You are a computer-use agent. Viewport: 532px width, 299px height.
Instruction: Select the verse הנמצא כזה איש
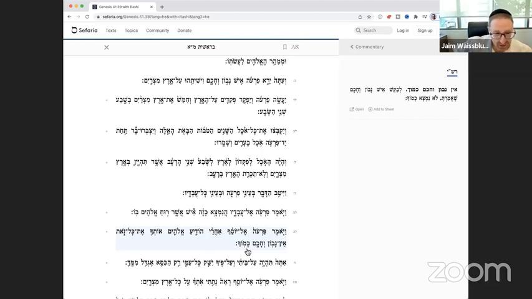[x=209, y=212]
